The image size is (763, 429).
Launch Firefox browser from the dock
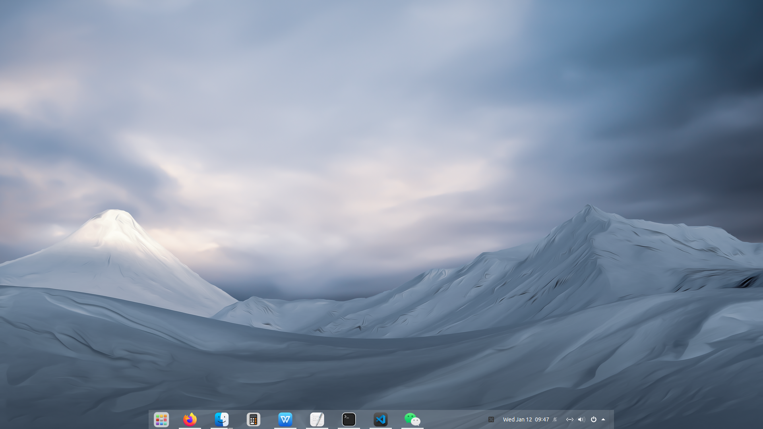click(190, 419)
